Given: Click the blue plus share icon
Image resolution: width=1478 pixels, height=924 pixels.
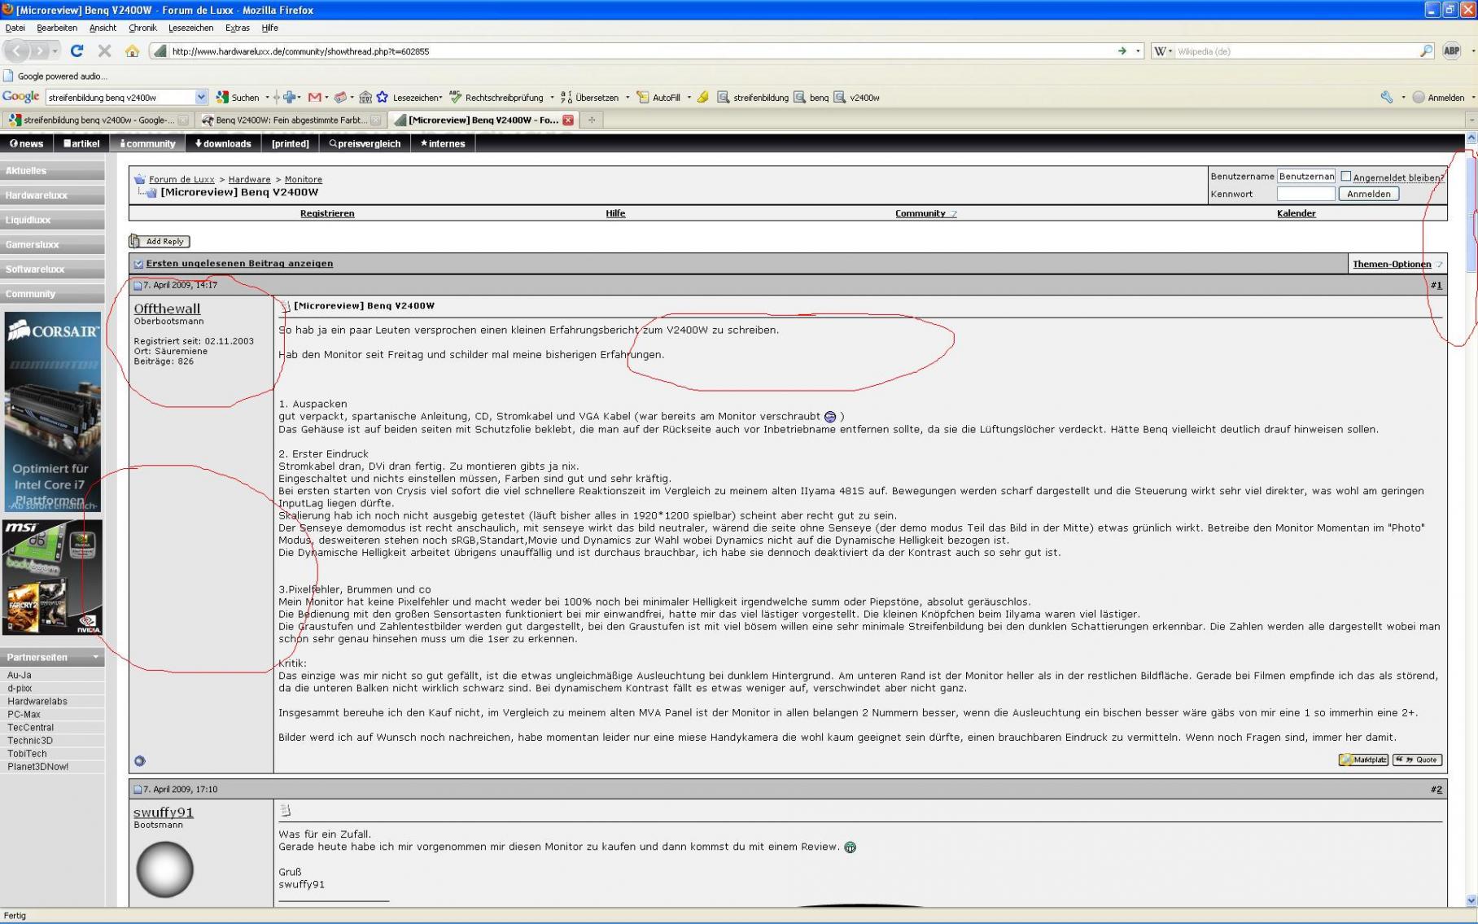Looking at the screenshot, I should pyautogui.click(x=289, y=97).
